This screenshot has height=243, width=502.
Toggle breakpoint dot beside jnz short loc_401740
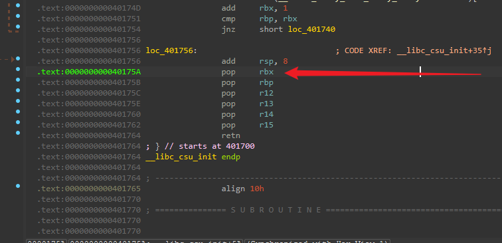tap(18, 27)
